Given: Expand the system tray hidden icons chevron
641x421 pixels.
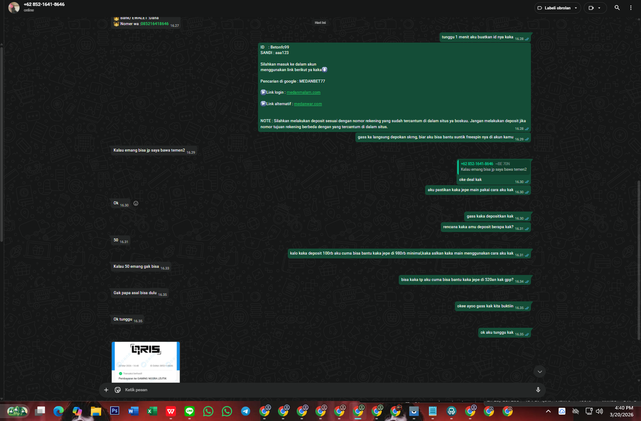Looking at the screenshot, I should [548, 411].
